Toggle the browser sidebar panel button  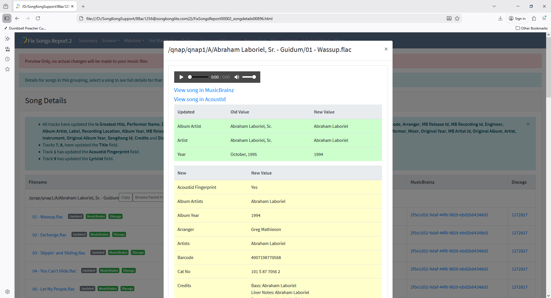pyautogui.click(x=7, y=18)
